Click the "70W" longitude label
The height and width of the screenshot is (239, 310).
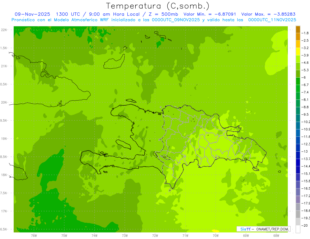pos(216,235)
